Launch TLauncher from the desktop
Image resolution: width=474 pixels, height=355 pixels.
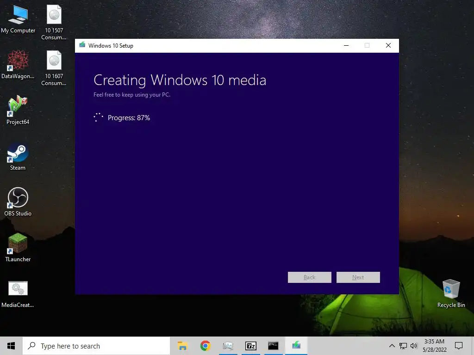(18, 248)
